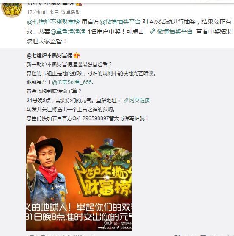
Task: Enlarge the cowboy hat promotional image
Action: point(79,178)
